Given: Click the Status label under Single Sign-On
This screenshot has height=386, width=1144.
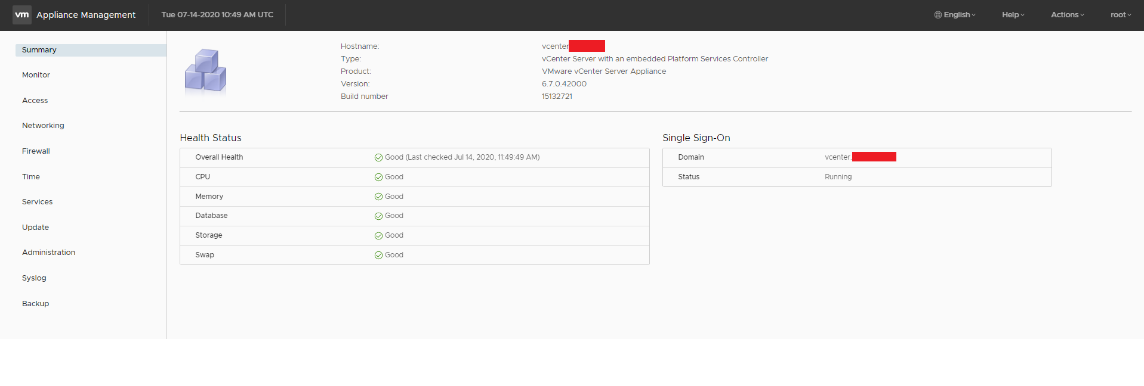Looking at the screenshot, I should click(x=689, y=177).
